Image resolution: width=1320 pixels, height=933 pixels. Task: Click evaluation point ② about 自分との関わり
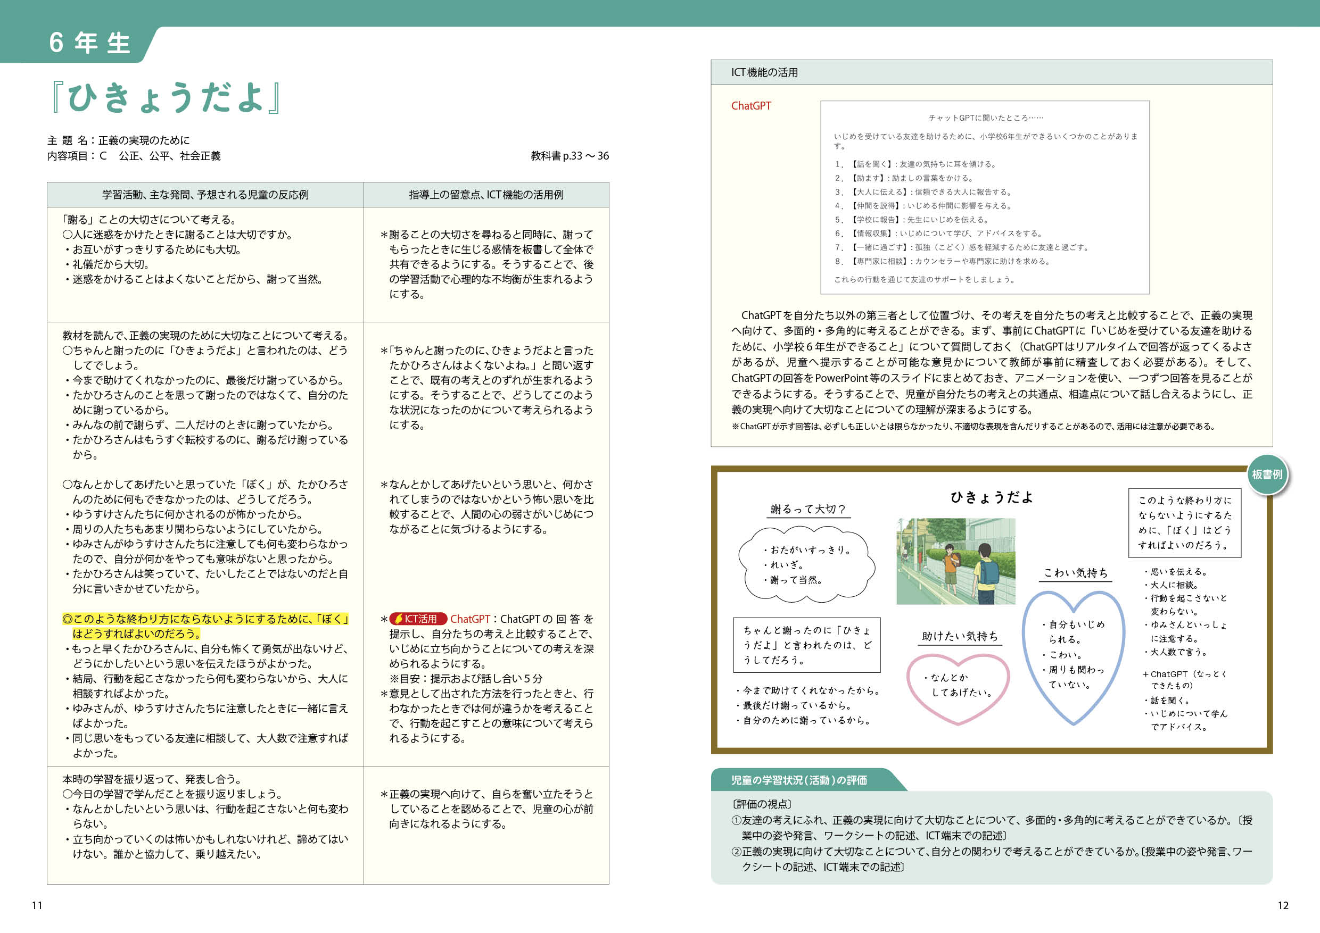point(991,860)
